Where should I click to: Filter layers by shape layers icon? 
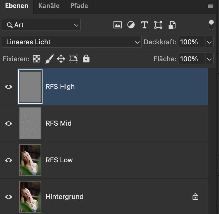point(158,25)
